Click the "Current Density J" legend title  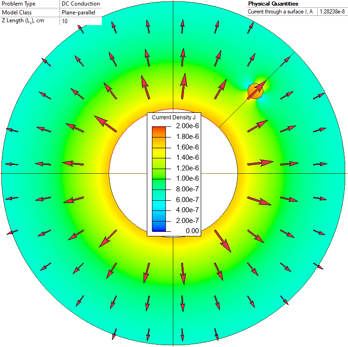click(x=174, y=118)
